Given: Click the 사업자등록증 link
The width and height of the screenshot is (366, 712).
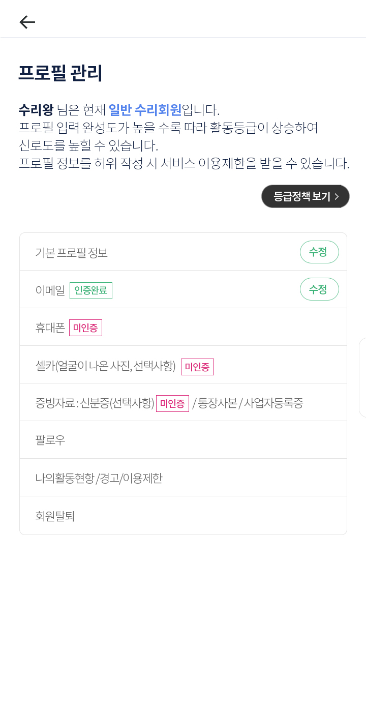Looking at the screenshot, I should 273,403.
